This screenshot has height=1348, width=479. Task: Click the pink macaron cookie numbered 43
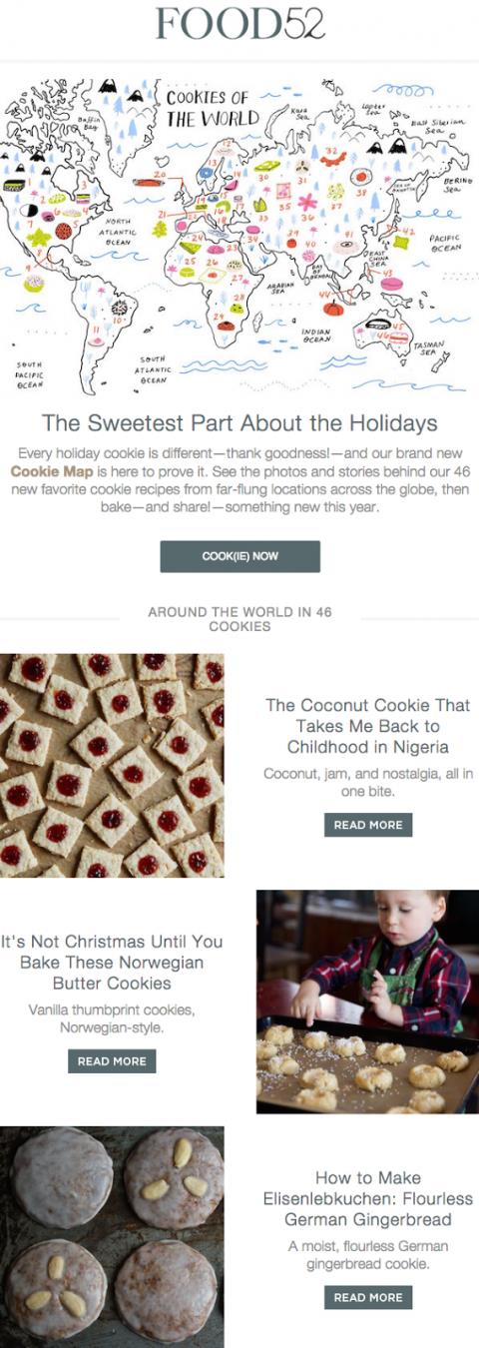[390, 284]
